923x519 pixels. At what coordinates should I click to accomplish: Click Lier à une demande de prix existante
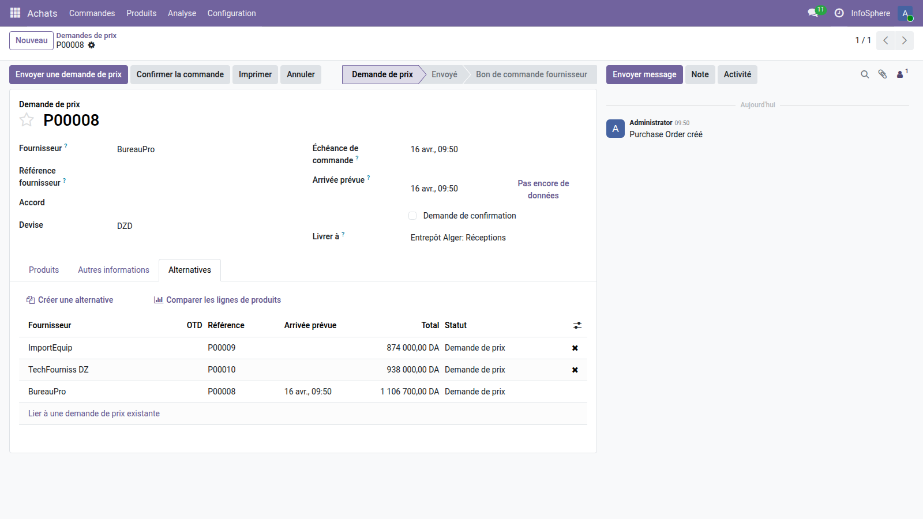coord(94,413)
